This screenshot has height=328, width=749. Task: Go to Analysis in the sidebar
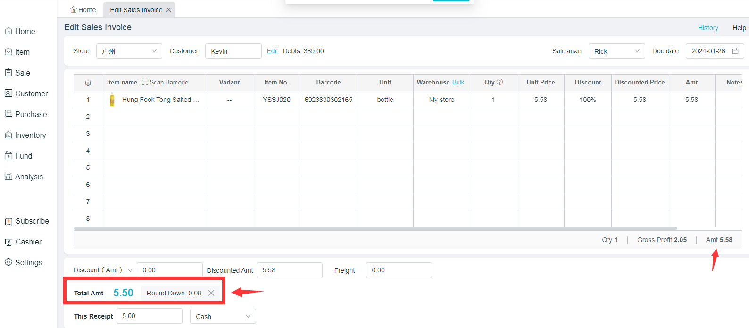(x=29, y=177)
